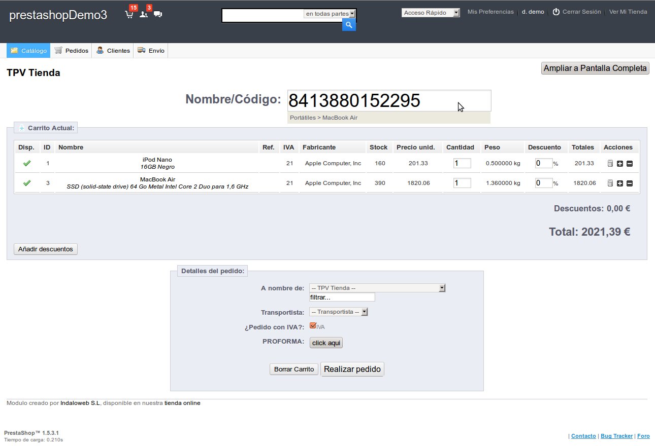Click the Cerrar Sesión link
The height and width of the screenshot is (446, 655).
581,12
